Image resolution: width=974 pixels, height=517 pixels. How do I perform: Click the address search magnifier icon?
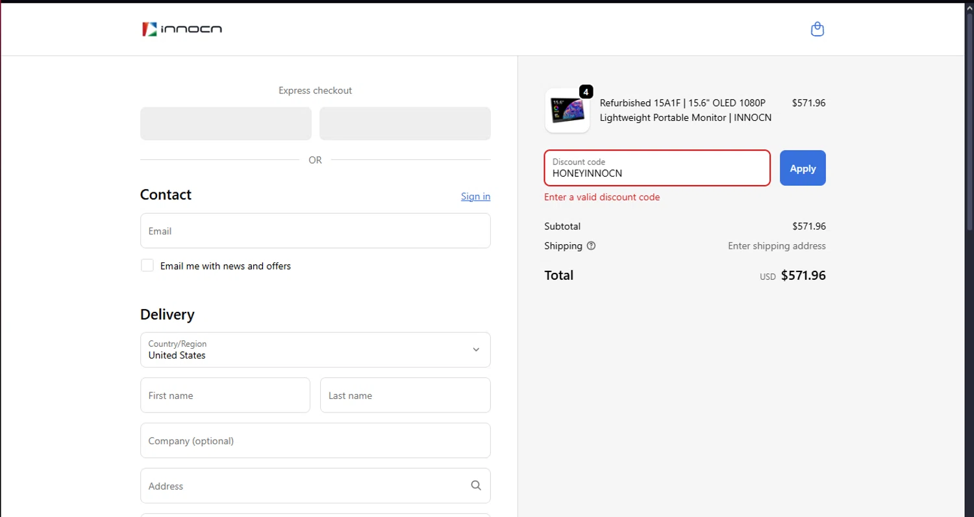coord(476,486)
